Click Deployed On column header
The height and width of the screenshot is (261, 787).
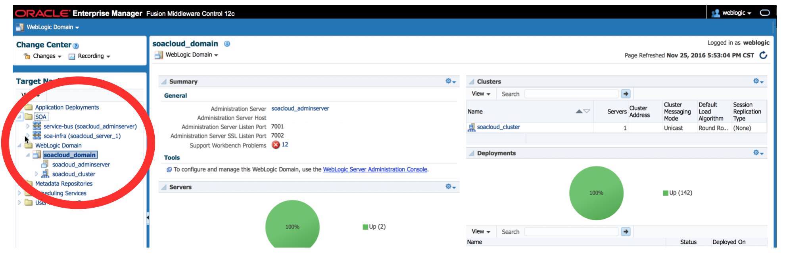[729, 242]
